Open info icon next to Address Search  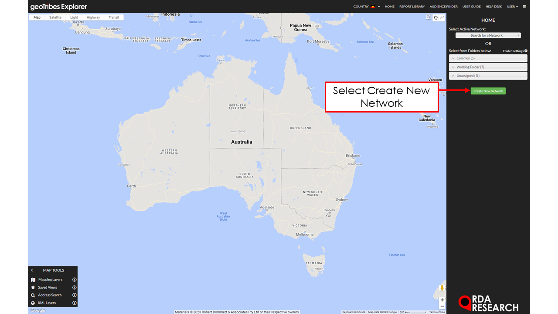point(75,295)
